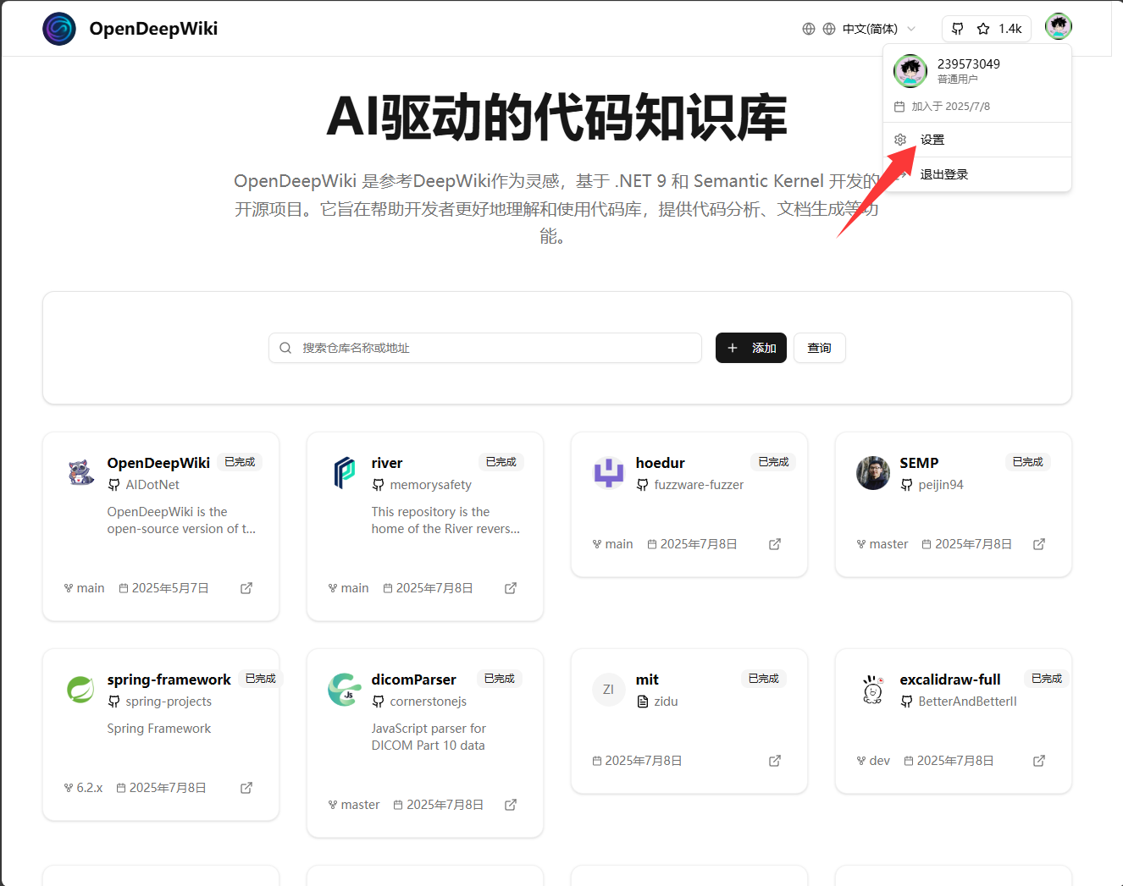Click the OpenDeepWiki logo in the header
Image resolution: width=1123 pixels, height=886 pixels.
tap(58, 28)
